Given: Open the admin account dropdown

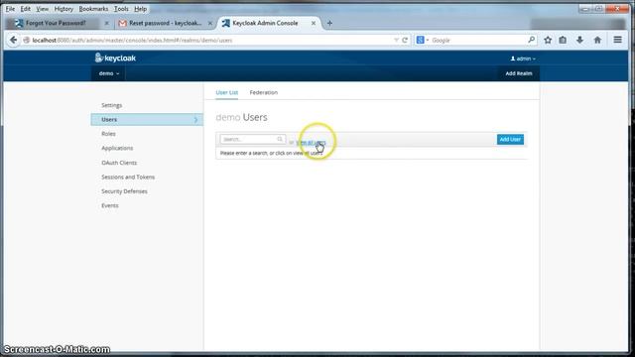Looking at the screenshot, I should 523,59.
